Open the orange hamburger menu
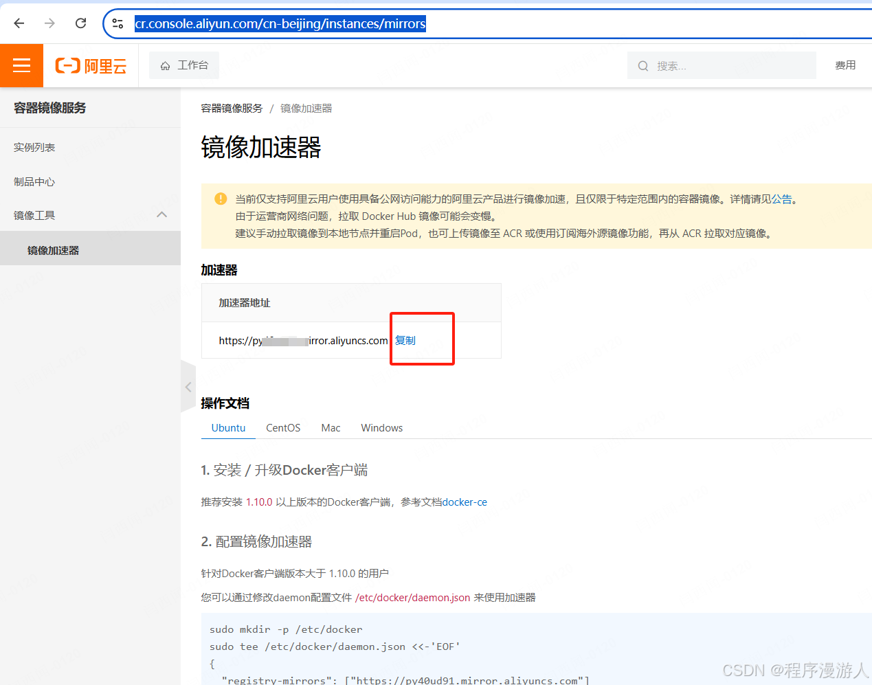Image resolution: width=872 pixels, height=685 pixels. coord(21,65)
